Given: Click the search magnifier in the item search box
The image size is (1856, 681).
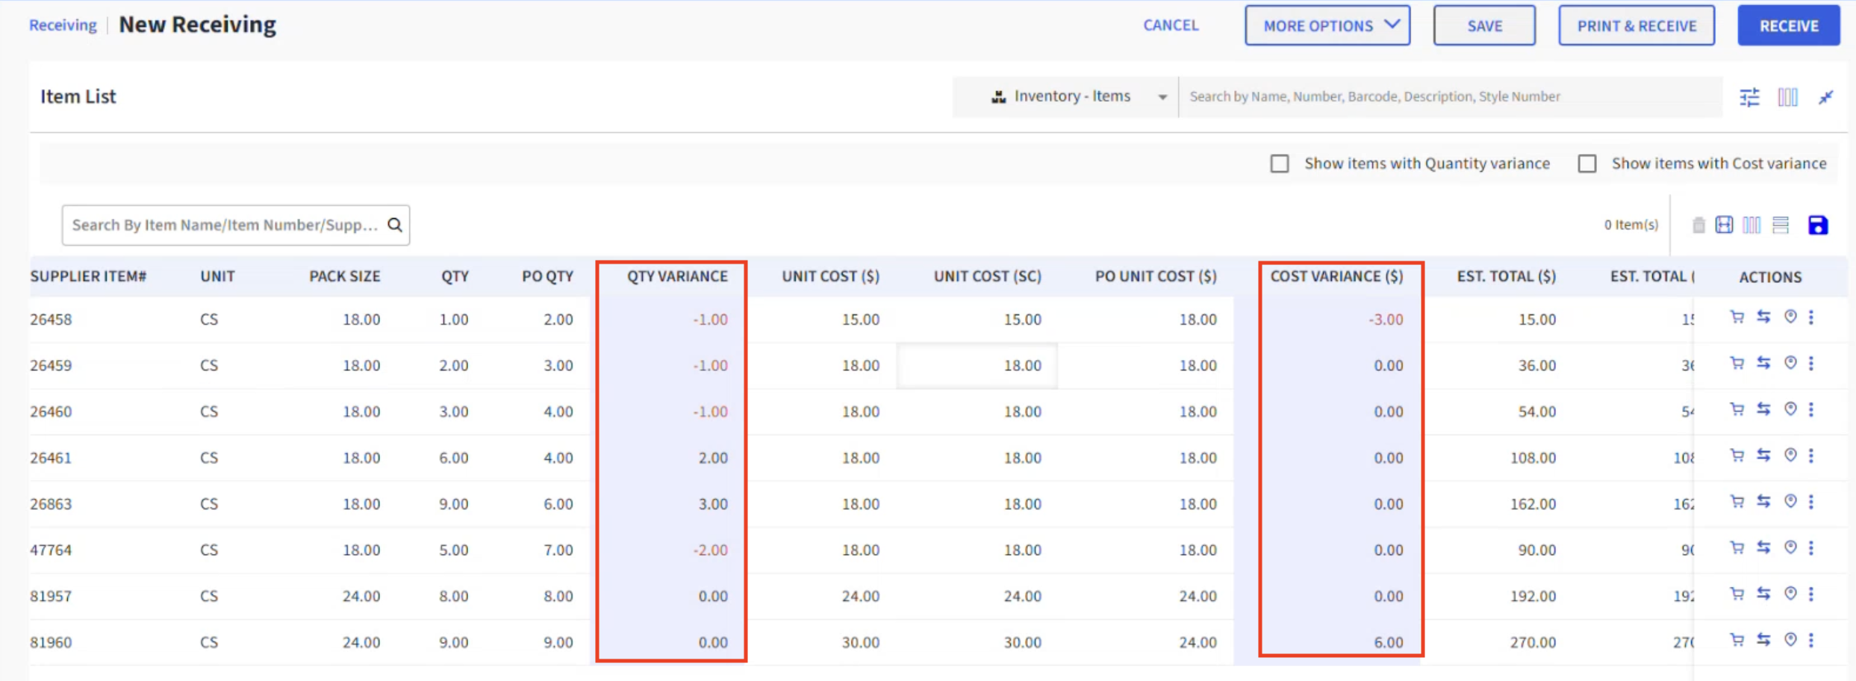Looking at the screenshot, I should 395,225.
